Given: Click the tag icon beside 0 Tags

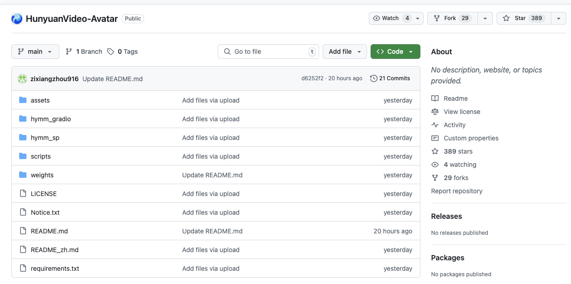Looking at the screenshot, I should tap(110, 52).
